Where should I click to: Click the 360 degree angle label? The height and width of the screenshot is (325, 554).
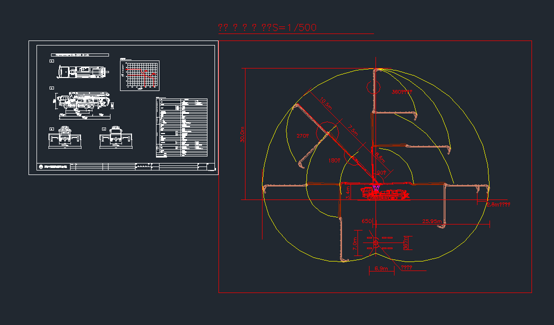tap(401, 92)
